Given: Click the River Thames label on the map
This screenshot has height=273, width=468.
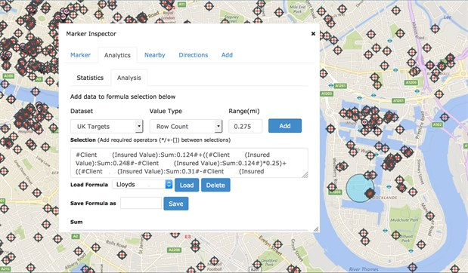Looking at the screenshot, I should pyautogui.click(x=364, y=269).
